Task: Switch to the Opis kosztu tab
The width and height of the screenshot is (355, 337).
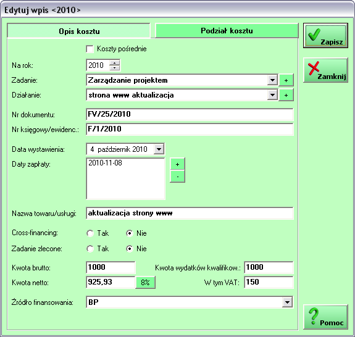Action: tap(79, 31)
